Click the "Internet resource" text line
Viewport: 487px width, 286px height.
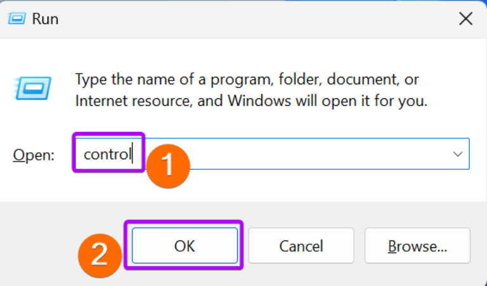(251, 101)
